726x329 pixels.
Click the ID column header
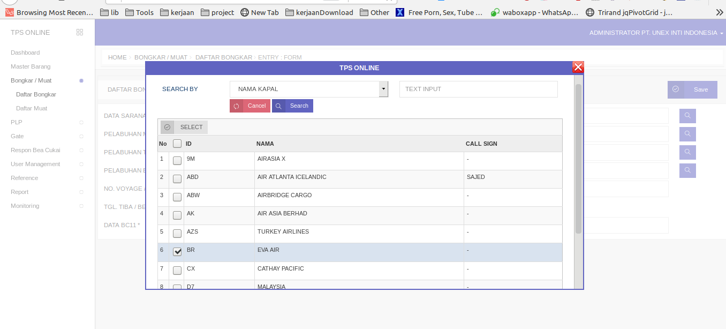click(x=188, y=144)
